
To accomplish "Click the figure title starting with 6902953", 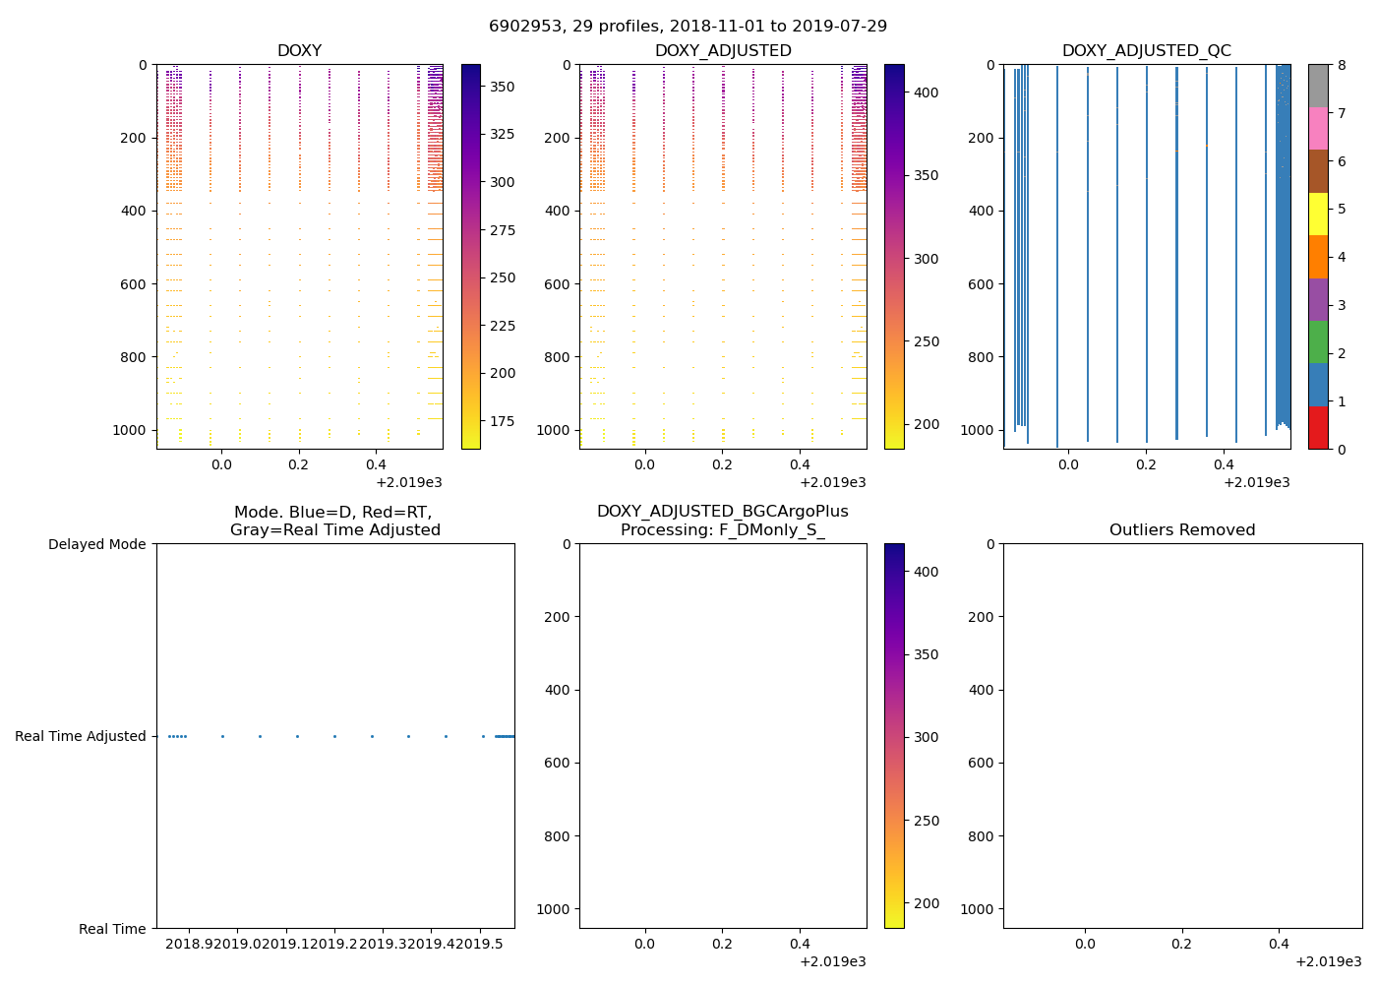I will point(688,26).
